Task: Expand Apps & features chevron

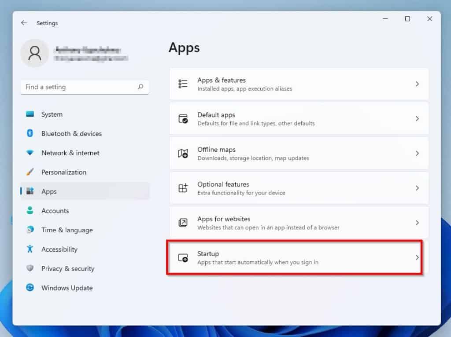Action: (x=417, y=84)
